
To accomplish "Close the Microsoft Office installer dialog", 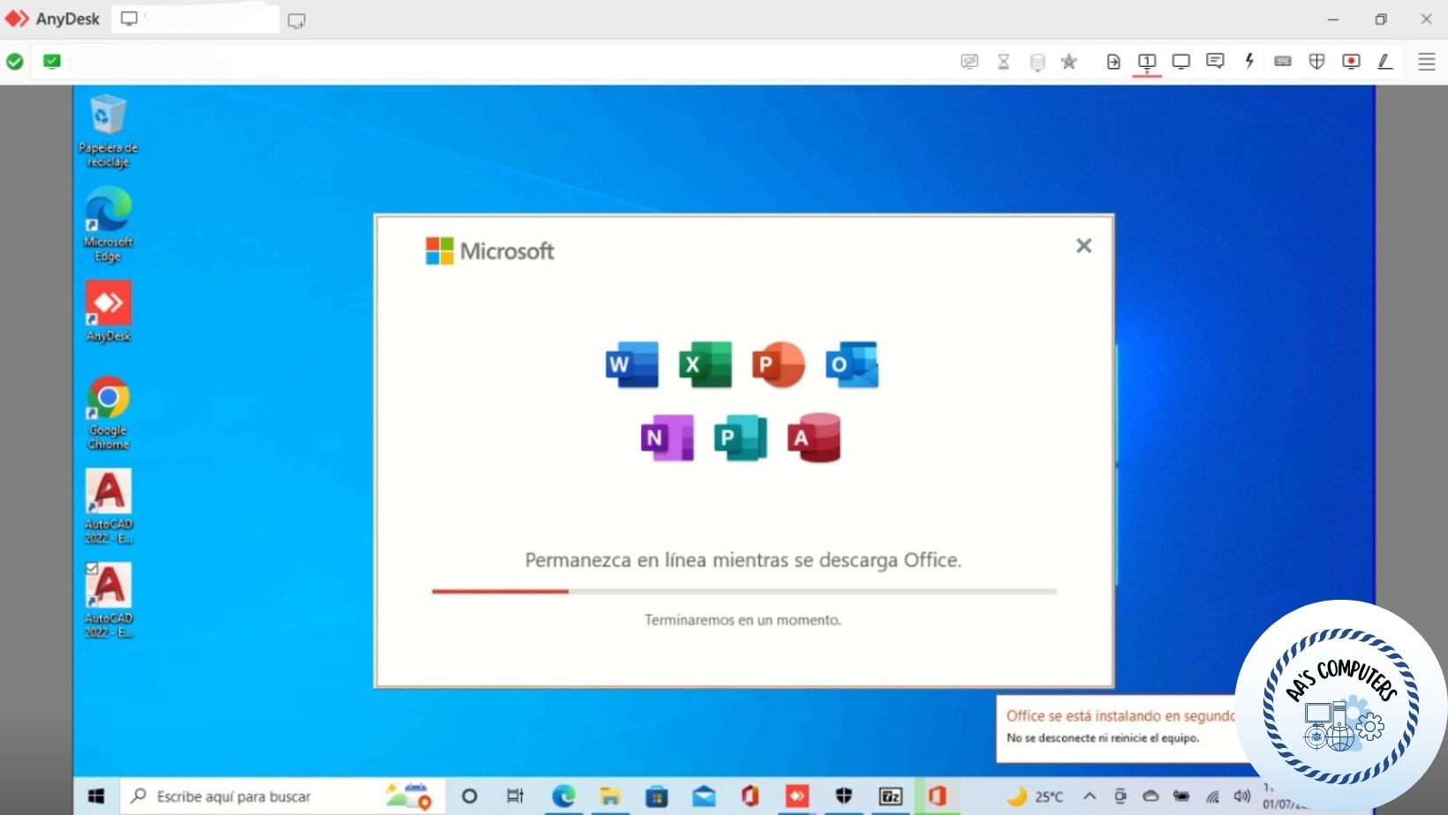I will (1084, 246).
